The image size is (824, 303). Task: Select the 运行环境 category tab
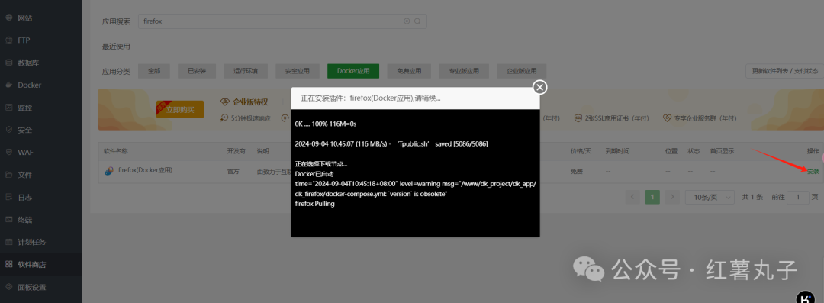[246, 71]
